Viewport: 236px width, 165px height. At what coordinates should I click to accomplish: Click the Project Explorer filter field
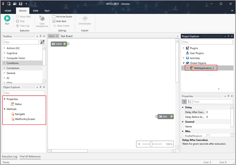point(207,42)
